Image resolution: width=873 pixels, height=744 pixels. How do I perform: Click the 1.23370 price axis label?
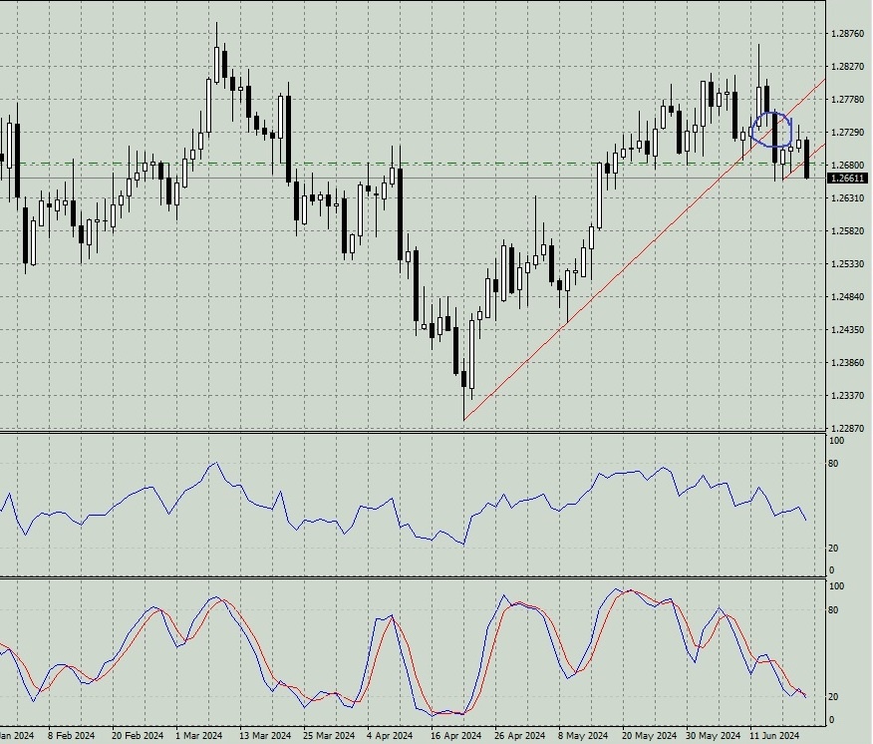pyautogui.click(x=848, y=396)
